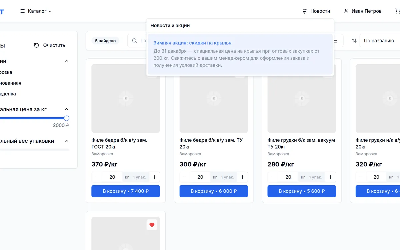The height and width of the screenshot is (250, 400).
Task: Collapse the вес упаковки filter section
Action: pos(66,141)
